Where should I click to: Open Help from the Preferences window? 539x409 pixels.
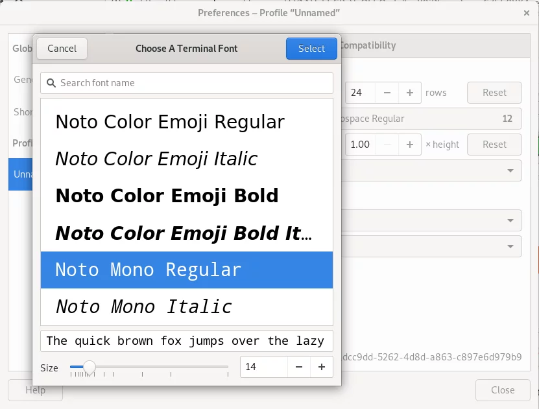pos(36,390)
